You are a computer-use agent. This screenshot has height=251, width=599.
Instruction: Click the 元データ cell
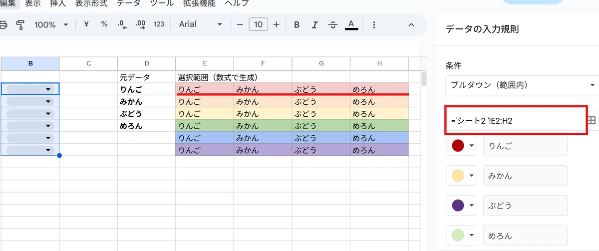pos(146,77)
